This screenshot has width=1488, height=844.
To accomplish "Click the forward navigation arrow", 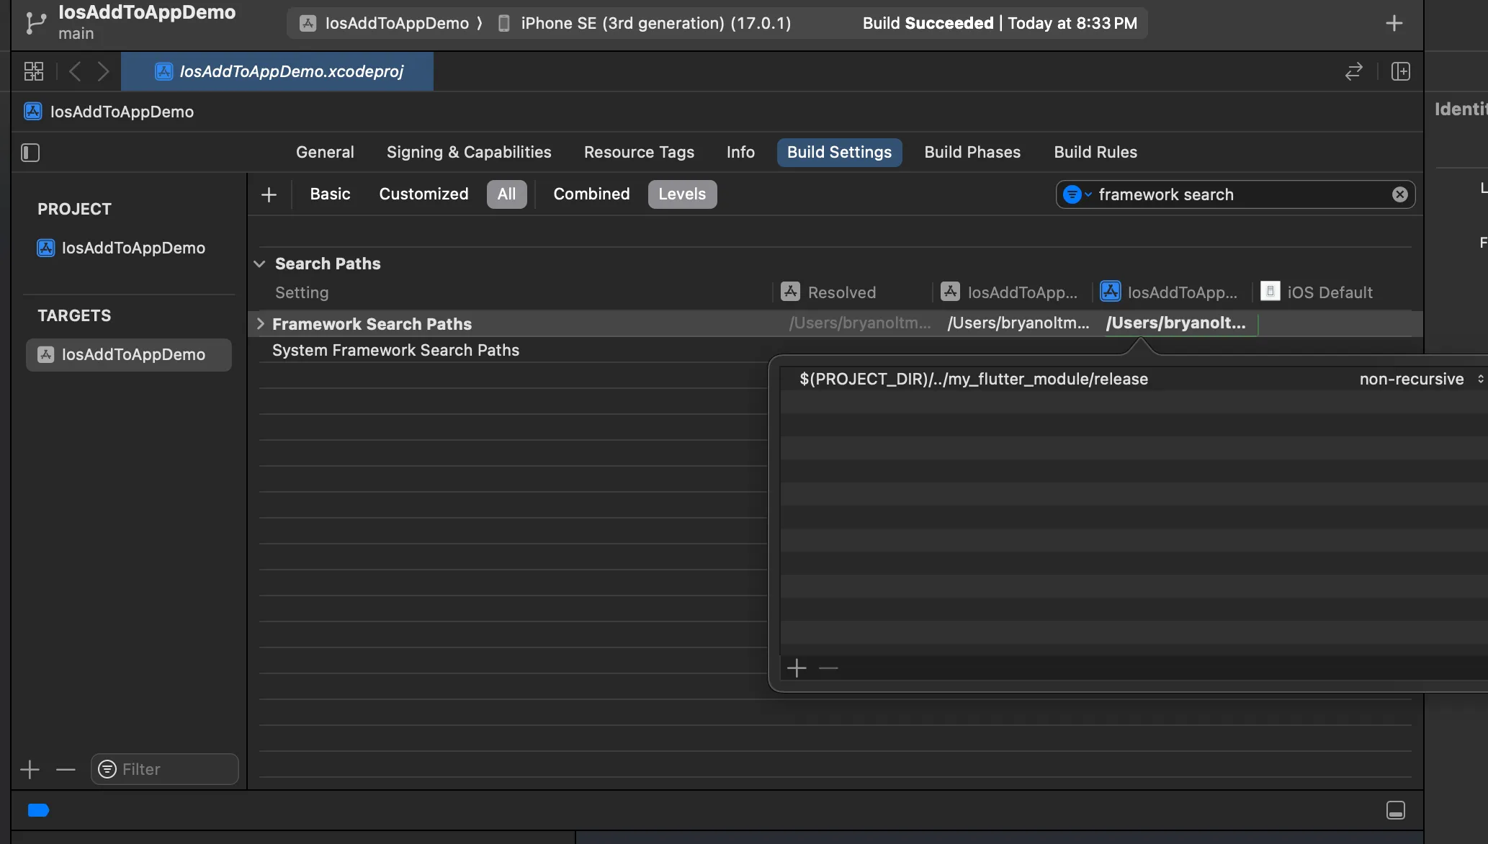I will (x=103, y=71).
